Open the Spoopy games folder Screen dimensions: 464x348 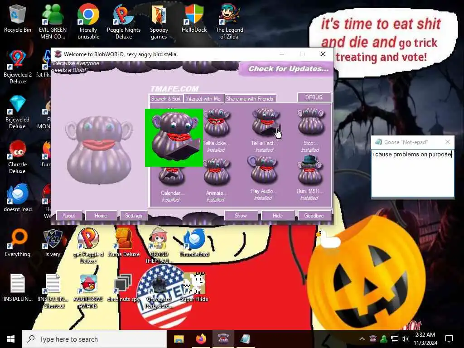tap(159, 22)
